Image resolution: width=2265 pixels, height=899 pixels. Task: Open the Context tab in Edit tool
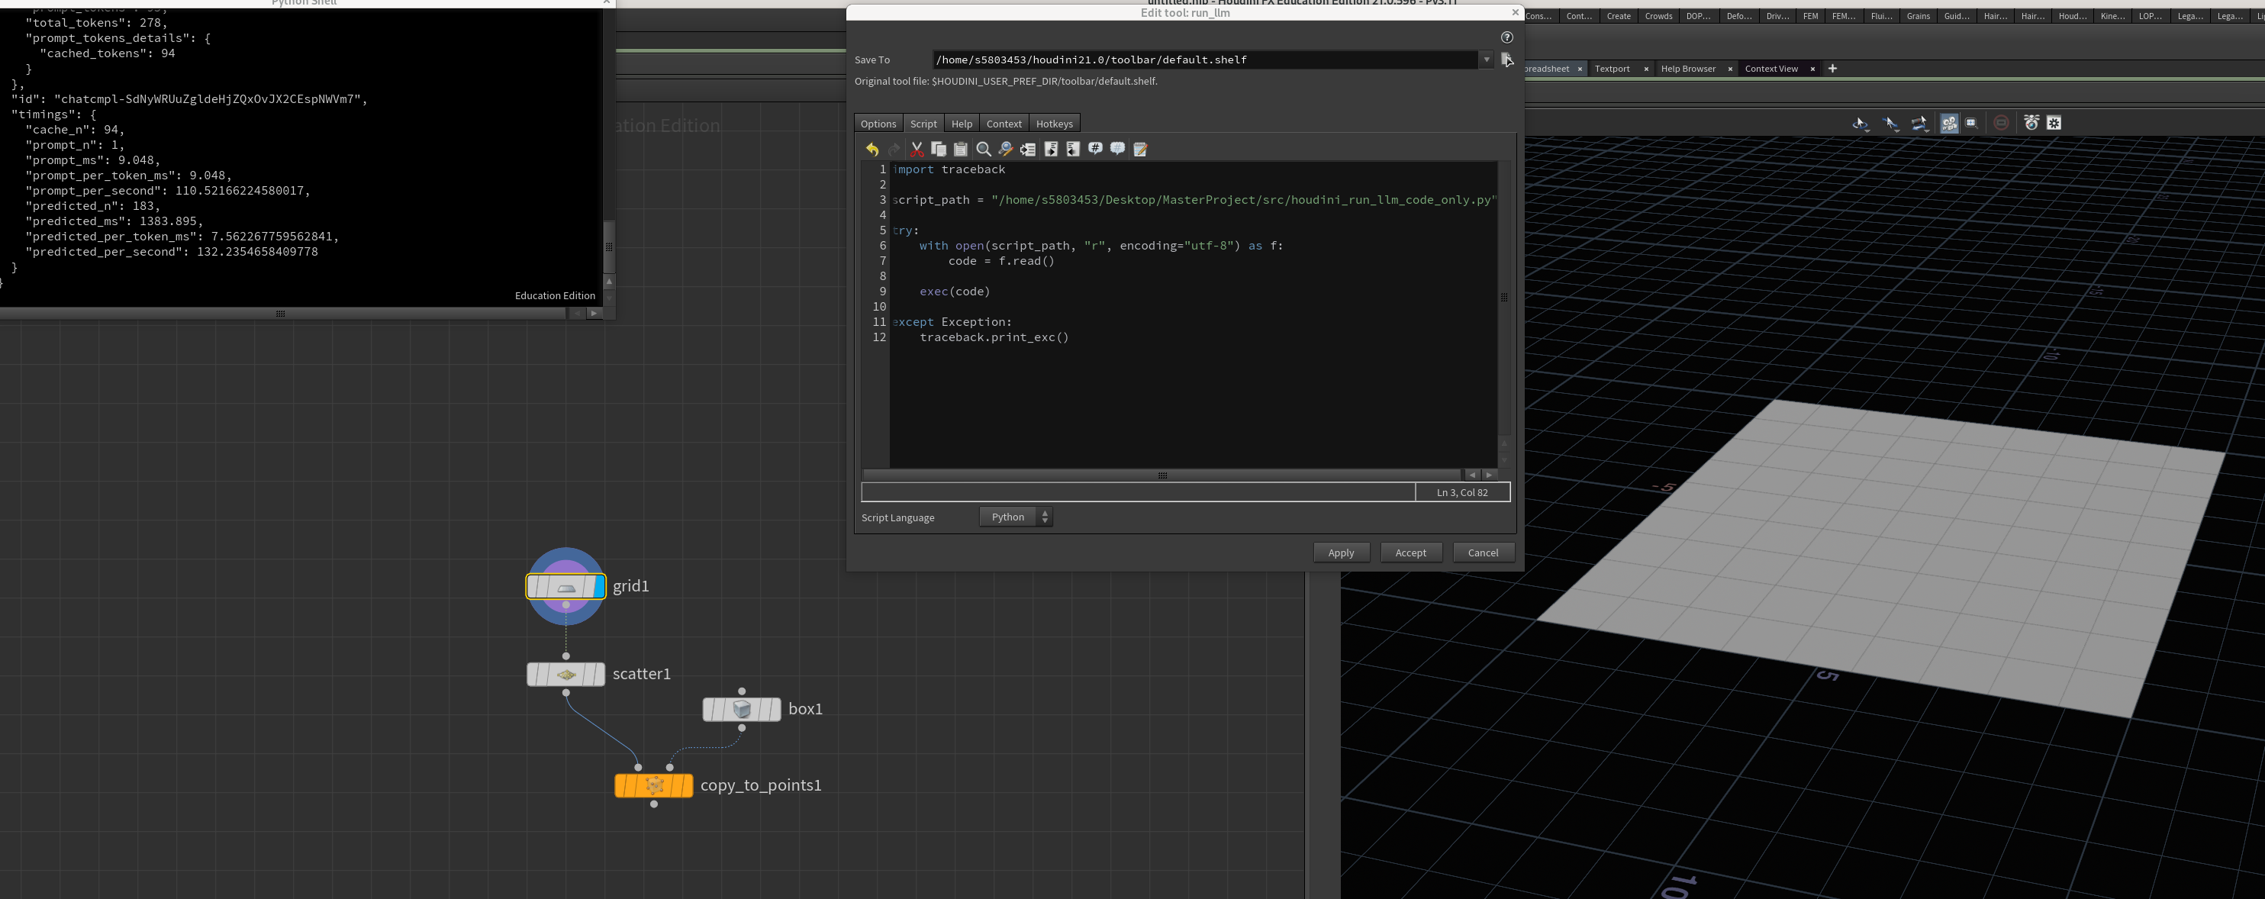point(1004,124)
